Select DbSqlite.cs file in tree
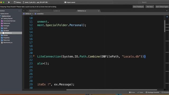The image size is (169, 95). [8, 33]
